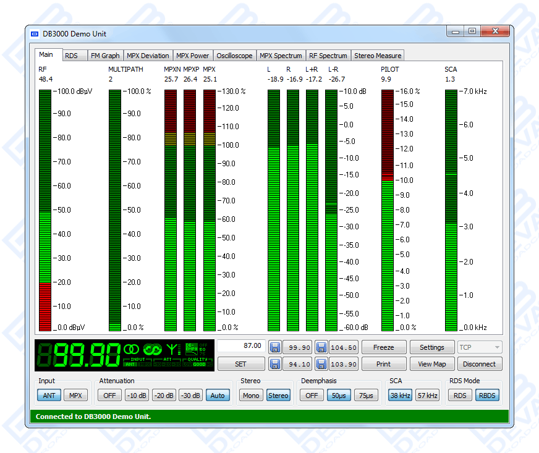Viewport: 539px width, 453px height.
Task: Click the save icon beside preset 104.50
Action: (x=321, y=347)
